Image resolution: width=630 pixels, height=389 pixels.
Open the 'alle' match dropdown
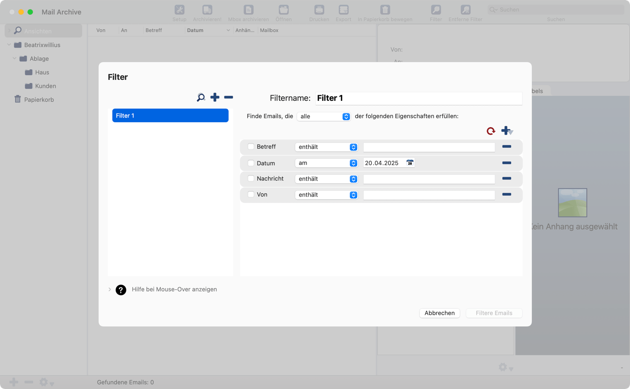(x=323, y=116)
